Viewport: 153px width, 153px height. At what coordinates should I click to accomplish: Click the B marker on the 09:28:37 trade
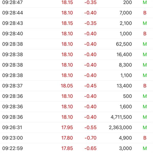[x=145, y=86]
